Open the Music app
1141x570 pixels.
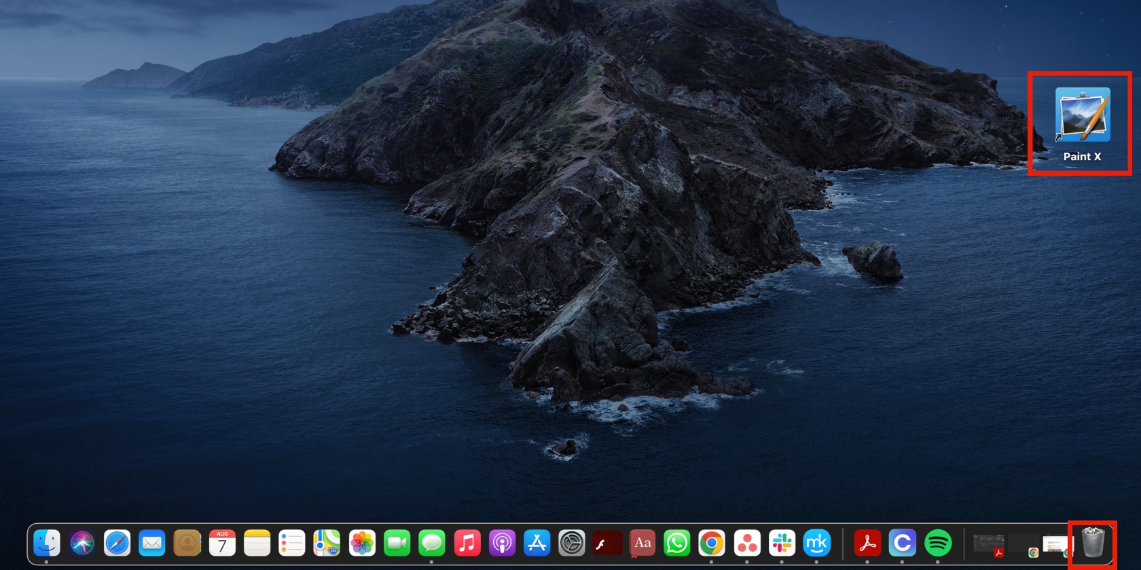click(467, 543)
